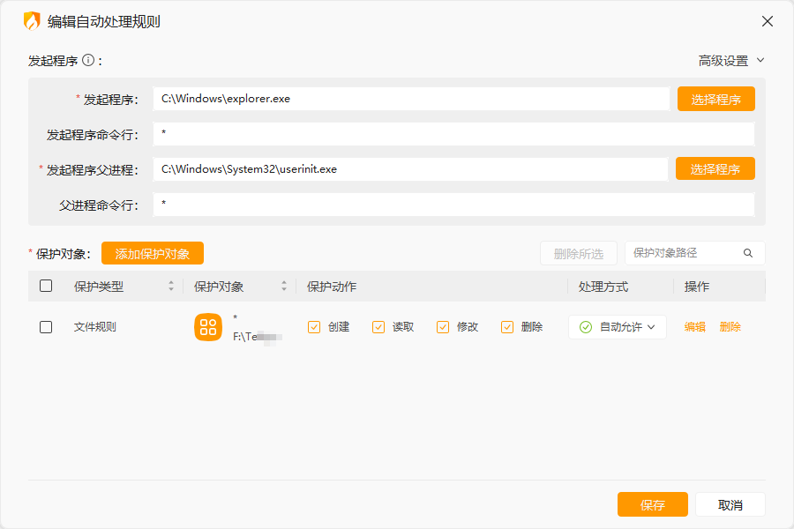The image size is (794, 529).
Task: Click the 处理方式 column header
Action: 603,287
